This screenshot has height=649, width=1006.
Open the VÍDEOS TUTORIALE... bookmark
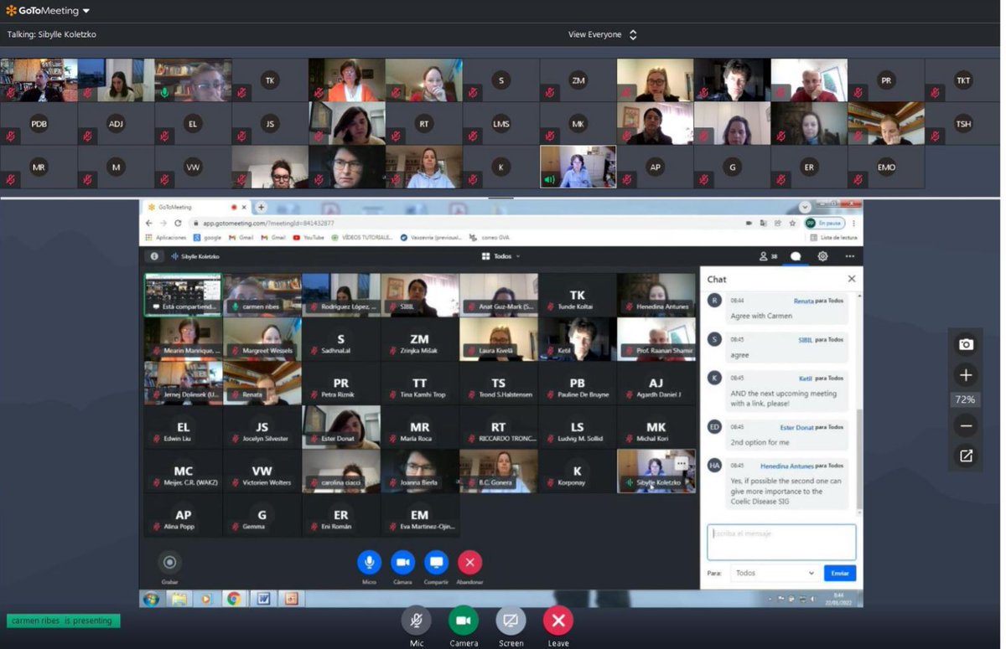click(x=362, y=237)
